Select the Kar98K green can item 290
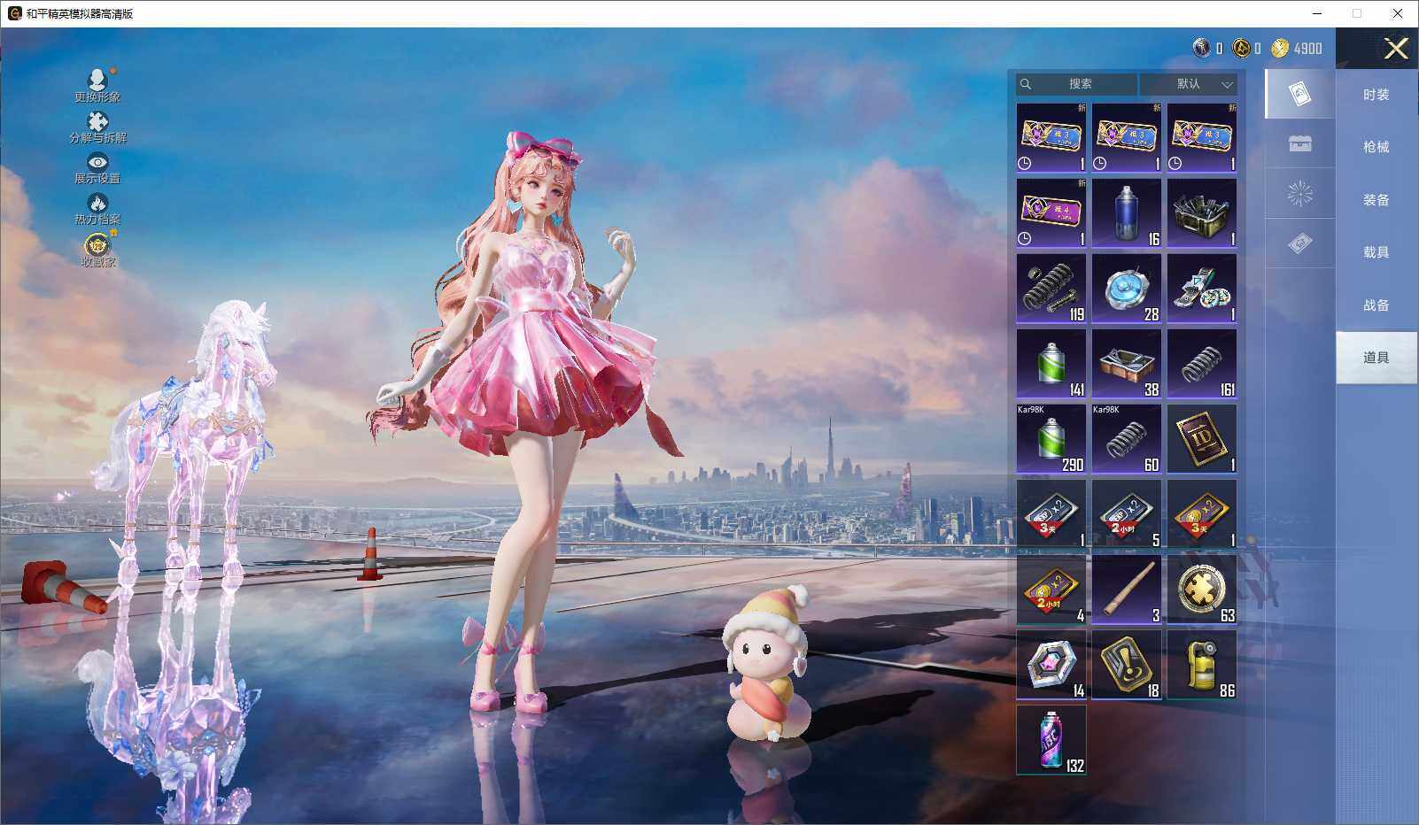This screenshot has height=825, width=1419. click(1051, 439)
